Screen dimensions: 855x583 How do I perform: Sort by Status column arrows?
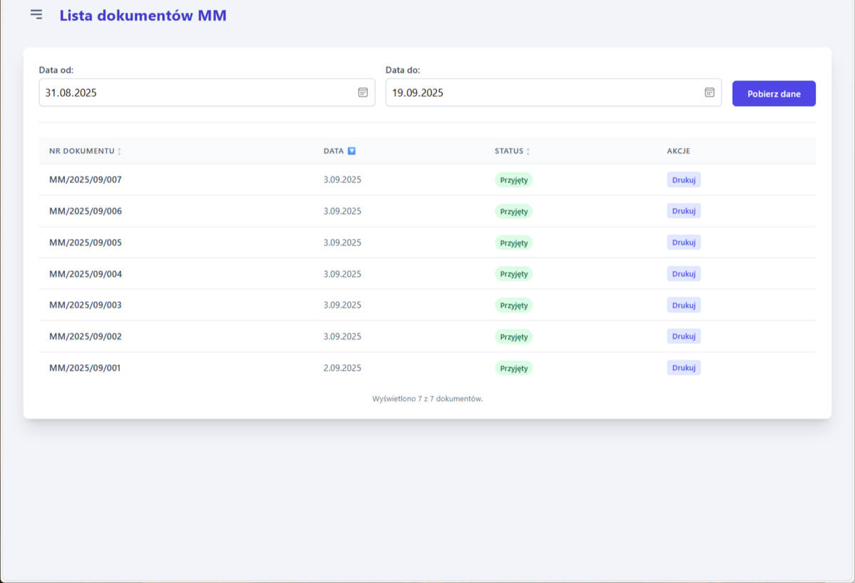pos(528,152)
